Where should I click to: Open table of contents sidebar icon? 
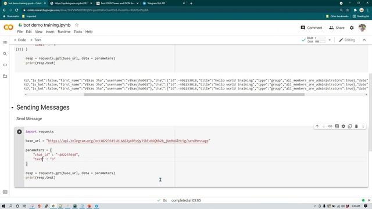click(5, 42)
